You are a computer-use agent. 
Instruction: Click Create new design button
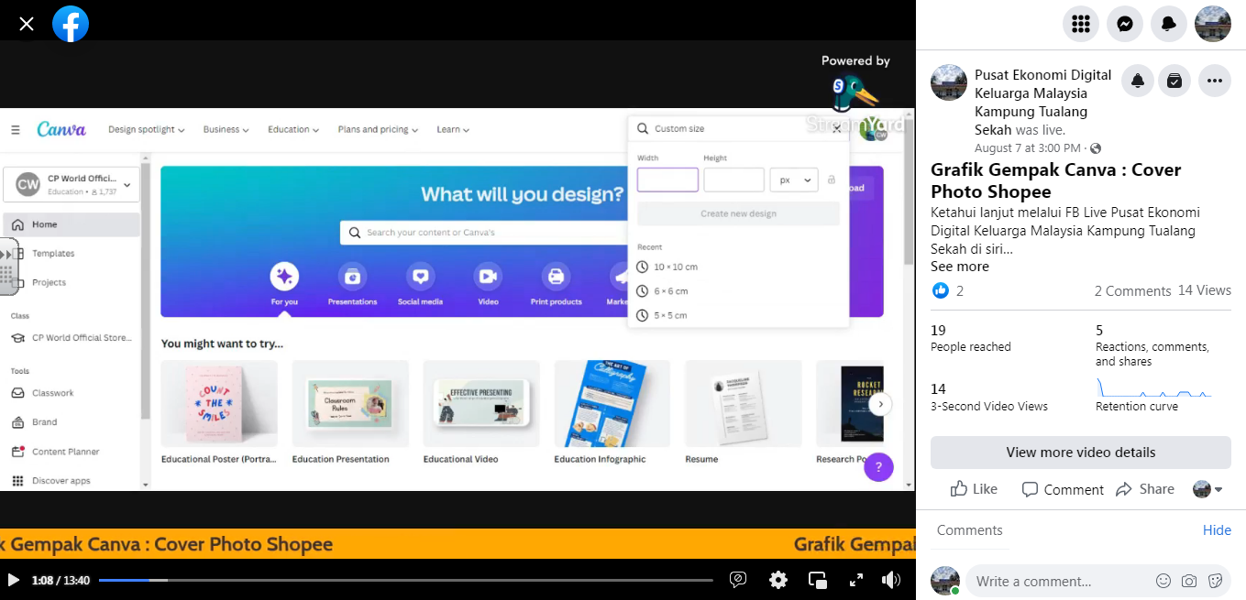pos(738,213)
